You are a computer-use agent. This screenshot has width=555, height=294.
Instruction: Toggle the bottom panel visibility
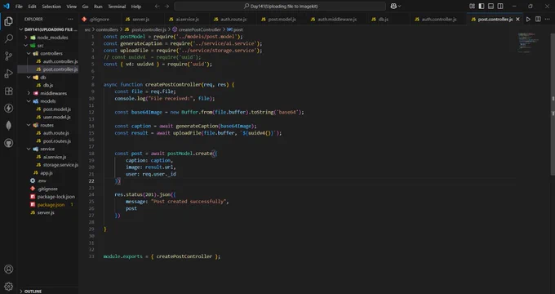[x=491, y=6]
